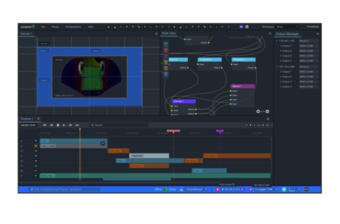Toggle visibility eye for layer L1

tap(36, 140)
